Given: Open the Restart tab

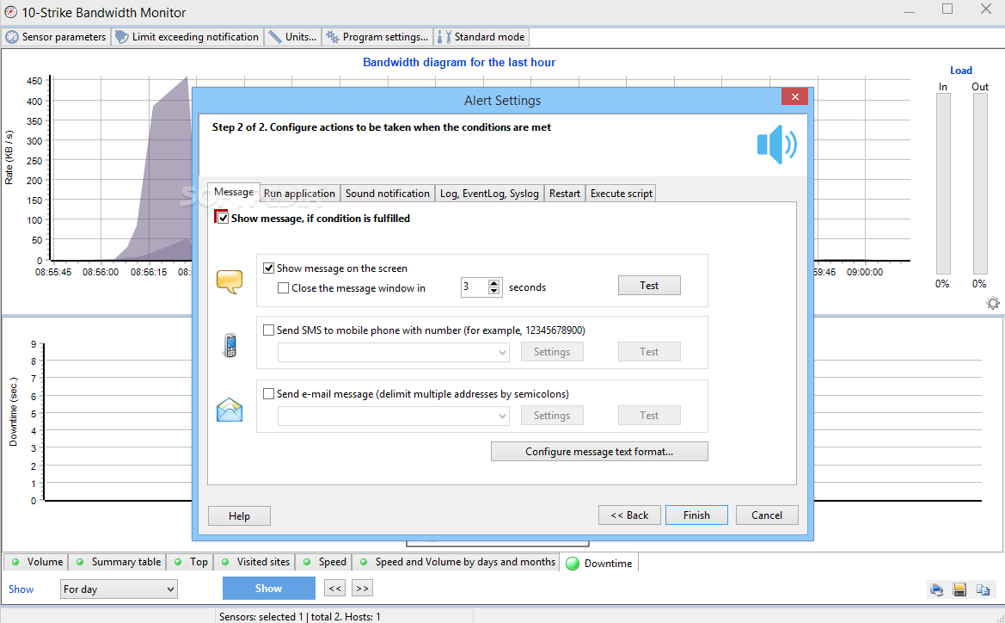Looking at the screenshot, I should [x=565, y=193].
